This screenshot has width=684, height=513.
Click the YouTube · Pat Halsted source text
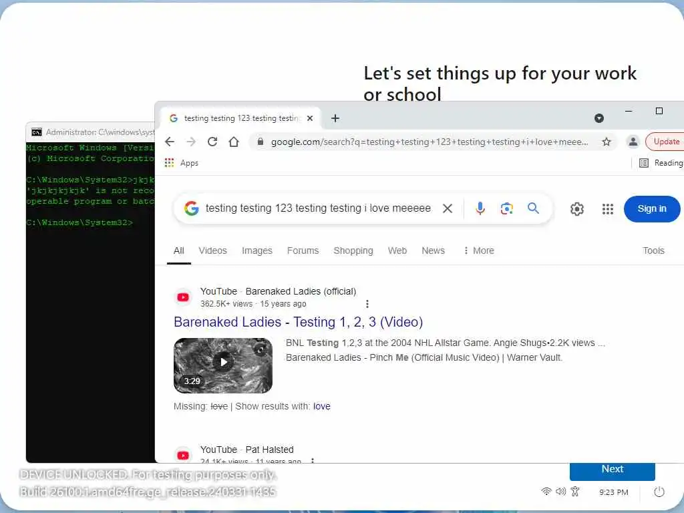[247, 450]
